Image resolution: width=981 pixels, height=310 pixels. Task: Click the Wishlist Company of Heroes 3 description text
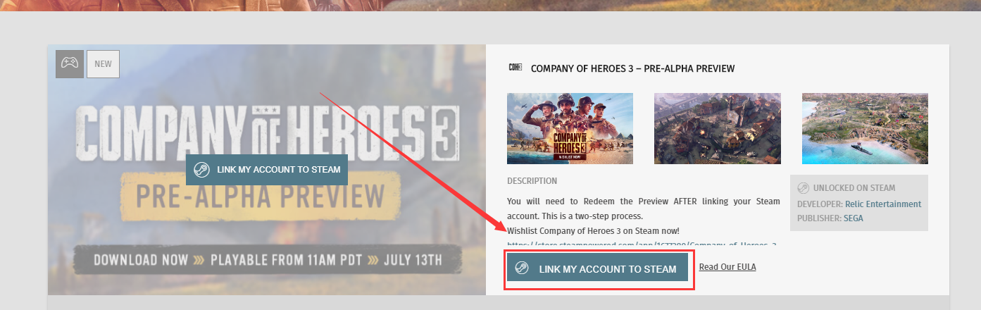pyautogui.click(x=593, y=230)
